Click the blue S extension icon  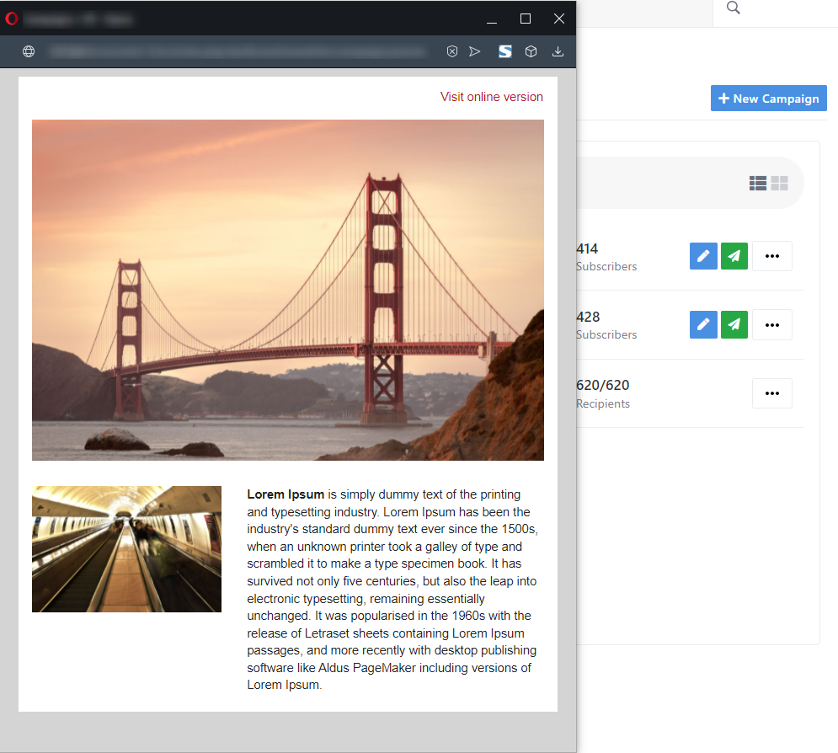click(504, 51)
